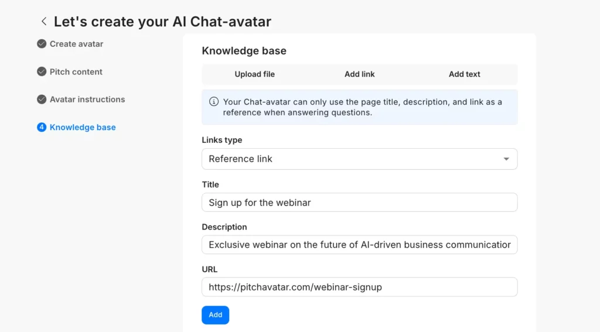Click the checkmark icon next to Create avatar
The width and height of the screenshot is (600, 332).
coord(42,44)
